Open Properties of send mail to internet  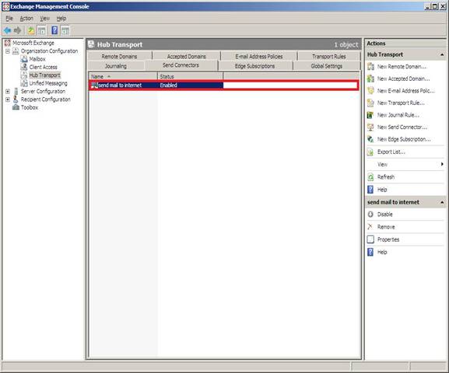(388, 239)
